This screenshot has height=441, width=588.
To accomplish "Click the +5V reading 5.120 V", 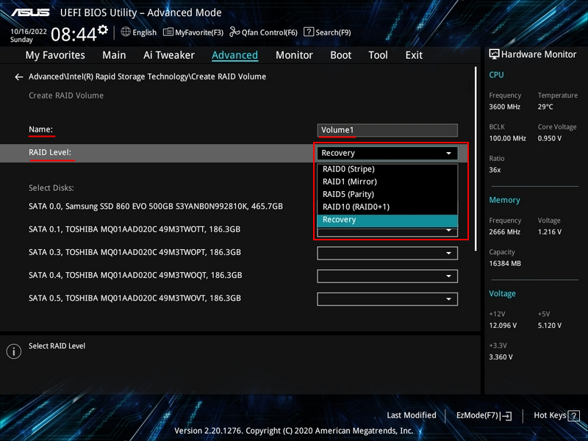I will coord(549,326).
